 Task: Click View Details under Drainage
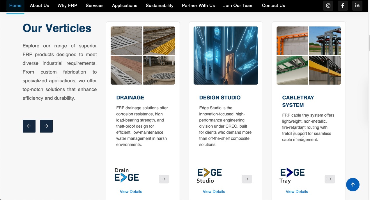[x=131, y=192]
